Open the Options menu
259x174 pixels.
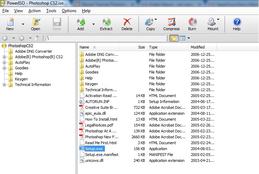69,11
